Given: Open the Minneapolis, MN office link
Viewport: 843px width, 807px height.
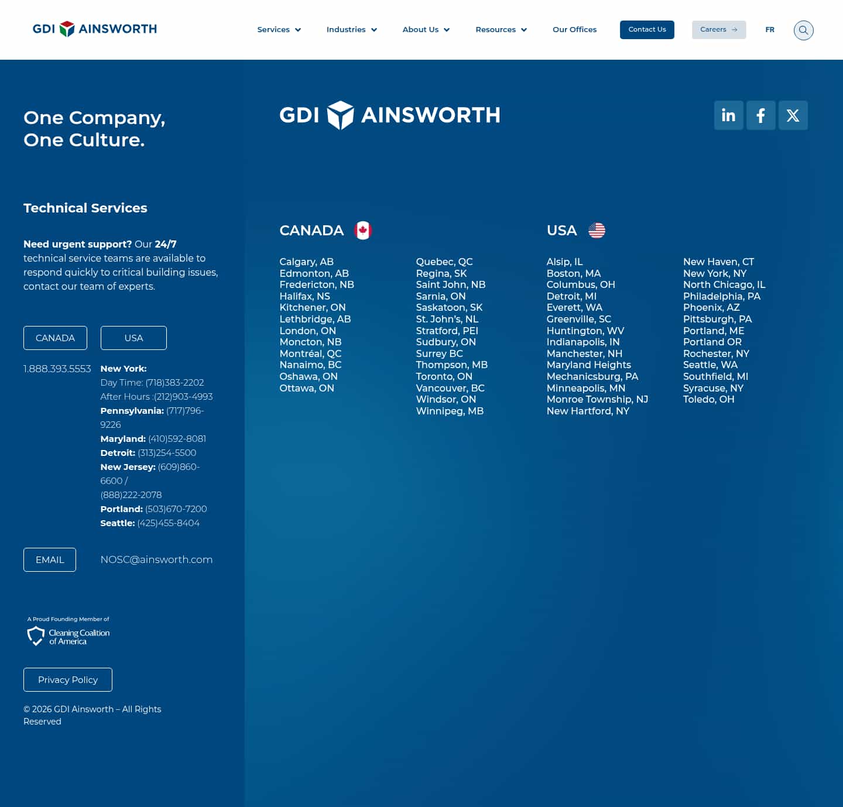Looking at the screenshot, I should pos(586,388).
